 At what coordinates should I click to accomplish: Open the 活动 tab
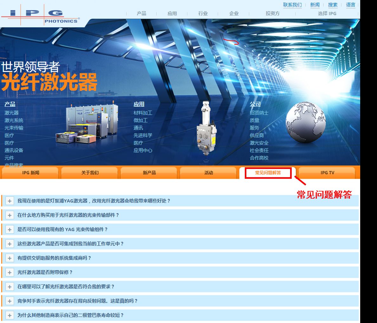tap(208, 173)
